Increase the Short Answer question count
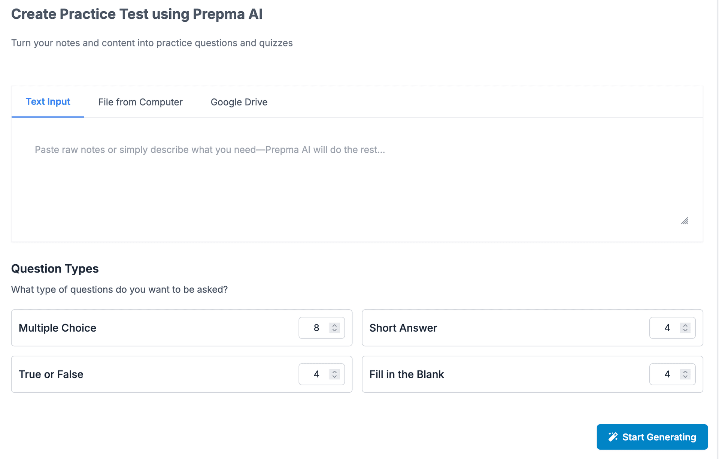719x459 pixels. click(685, 325)
